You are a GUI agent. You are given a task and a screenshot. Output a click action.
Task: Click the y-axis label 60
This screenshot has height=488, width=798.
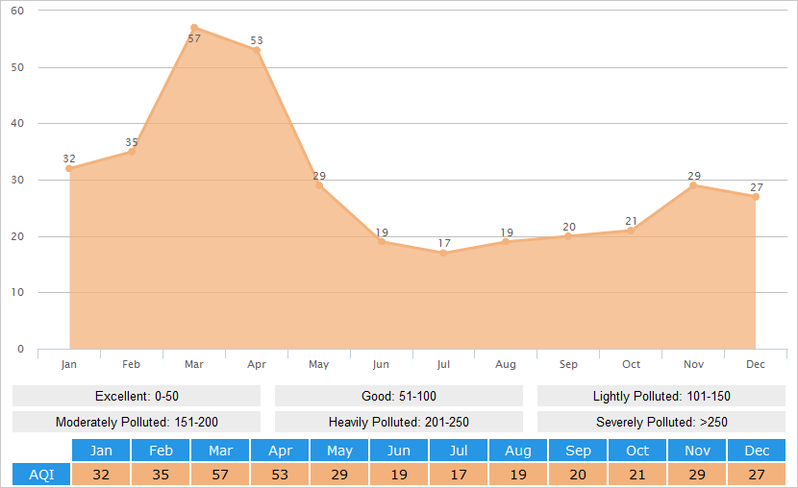pos(17,11)
